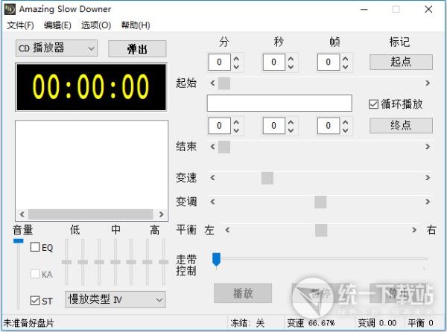Decrease start 秒 seconds stepper down arrow
The height and width of the screenshot is (332, 447).
(x=291, y=66)
